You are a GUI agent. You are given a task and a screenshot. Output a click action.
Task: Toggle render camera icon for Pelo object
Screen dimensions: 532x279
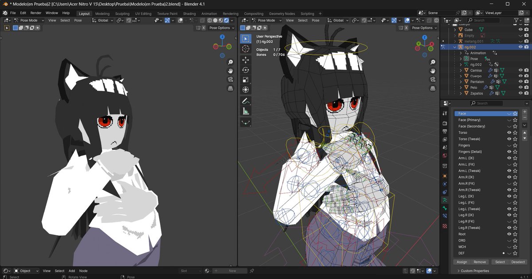coord(526,88)
